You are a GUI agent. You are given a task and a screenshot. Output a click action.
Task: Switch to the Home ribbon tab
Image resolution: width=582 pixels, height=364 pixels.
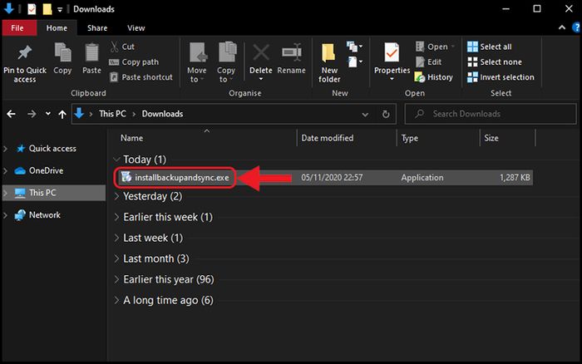click(x=57, y=27)
